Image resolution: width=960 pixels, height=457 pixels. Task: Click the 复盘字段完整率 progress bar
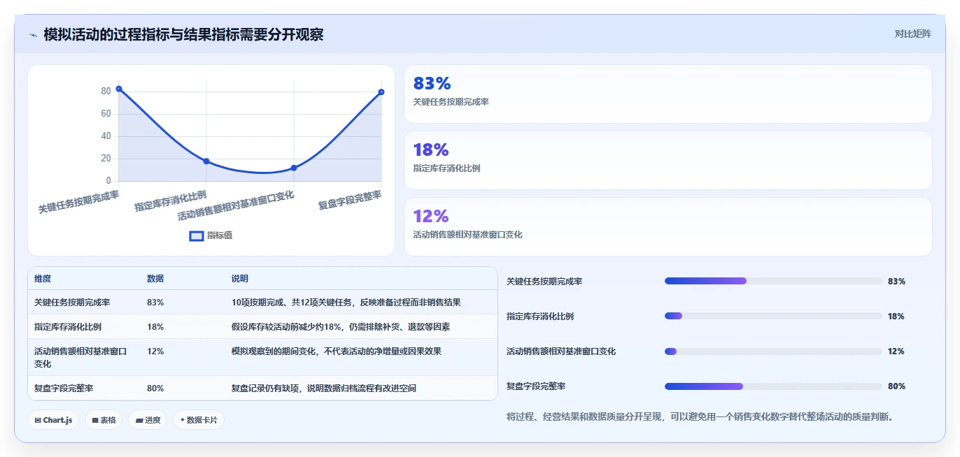click(773, 386)
